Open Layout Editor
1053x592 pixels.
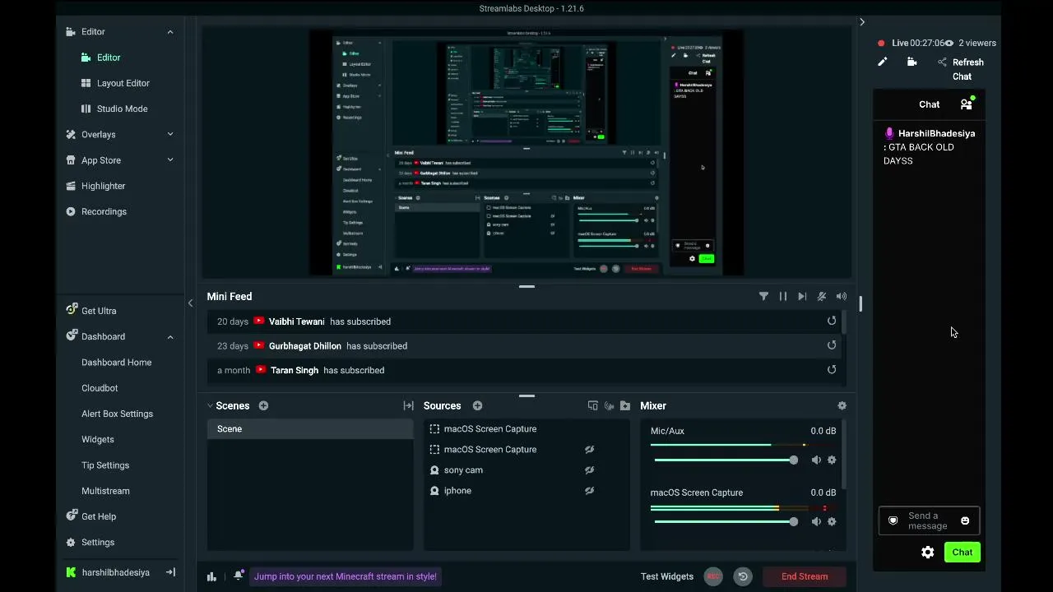[123, 83]
